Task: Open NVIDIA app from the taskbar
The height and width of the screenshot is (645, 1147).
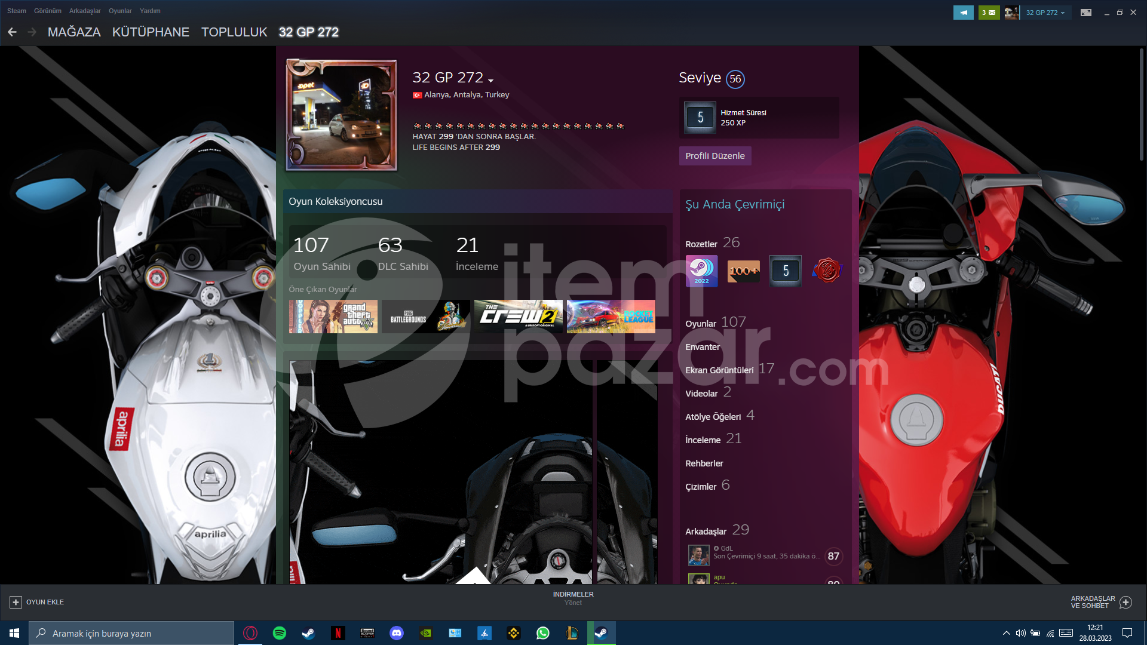Action: 426,633
